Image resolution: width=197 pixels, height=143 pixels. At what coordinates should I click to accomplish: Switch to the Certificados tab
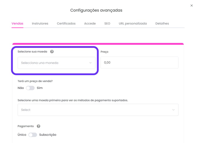click(66, 23)
